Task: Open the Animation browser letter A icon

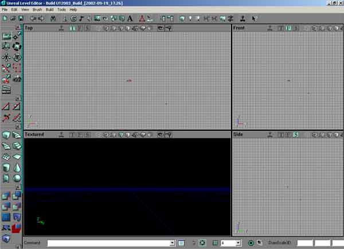Action: pos(130,18)
